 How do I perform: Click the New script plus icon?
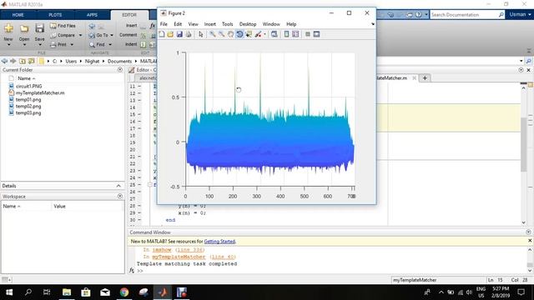coord(8,28)
